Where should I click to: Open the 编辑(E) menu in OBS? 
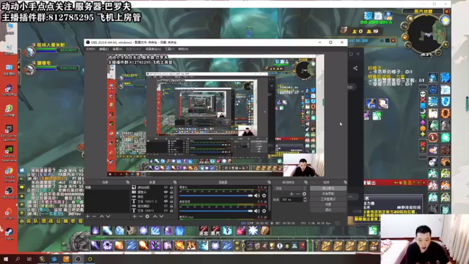coord(104,49)
